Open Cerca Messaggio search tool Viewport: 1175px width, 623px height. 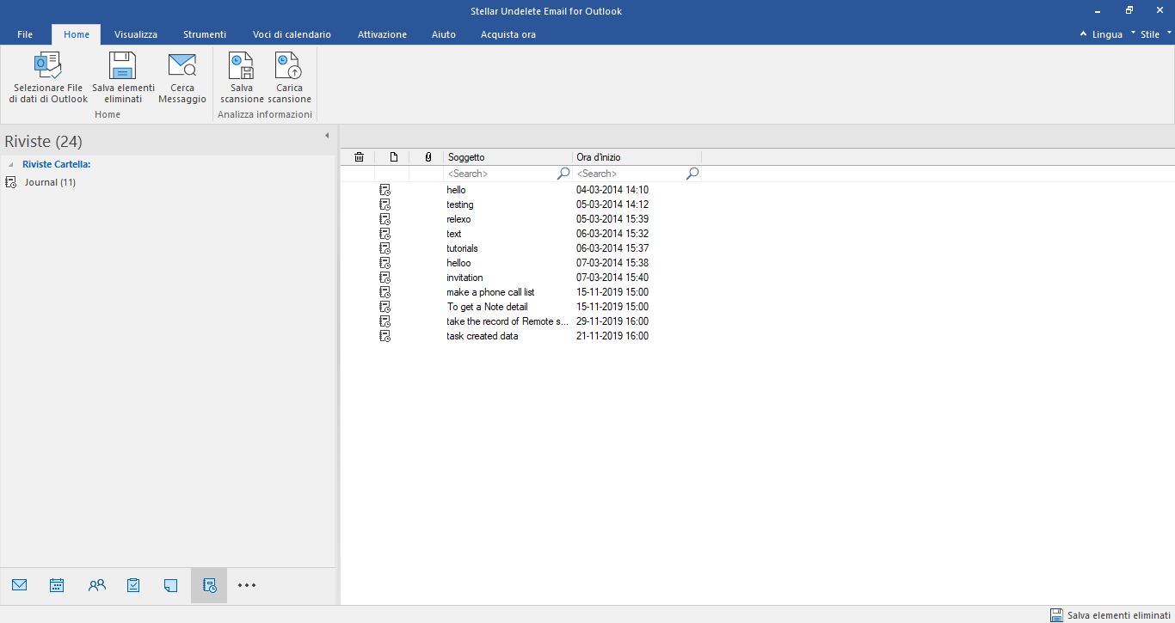[x=182, y=77]
